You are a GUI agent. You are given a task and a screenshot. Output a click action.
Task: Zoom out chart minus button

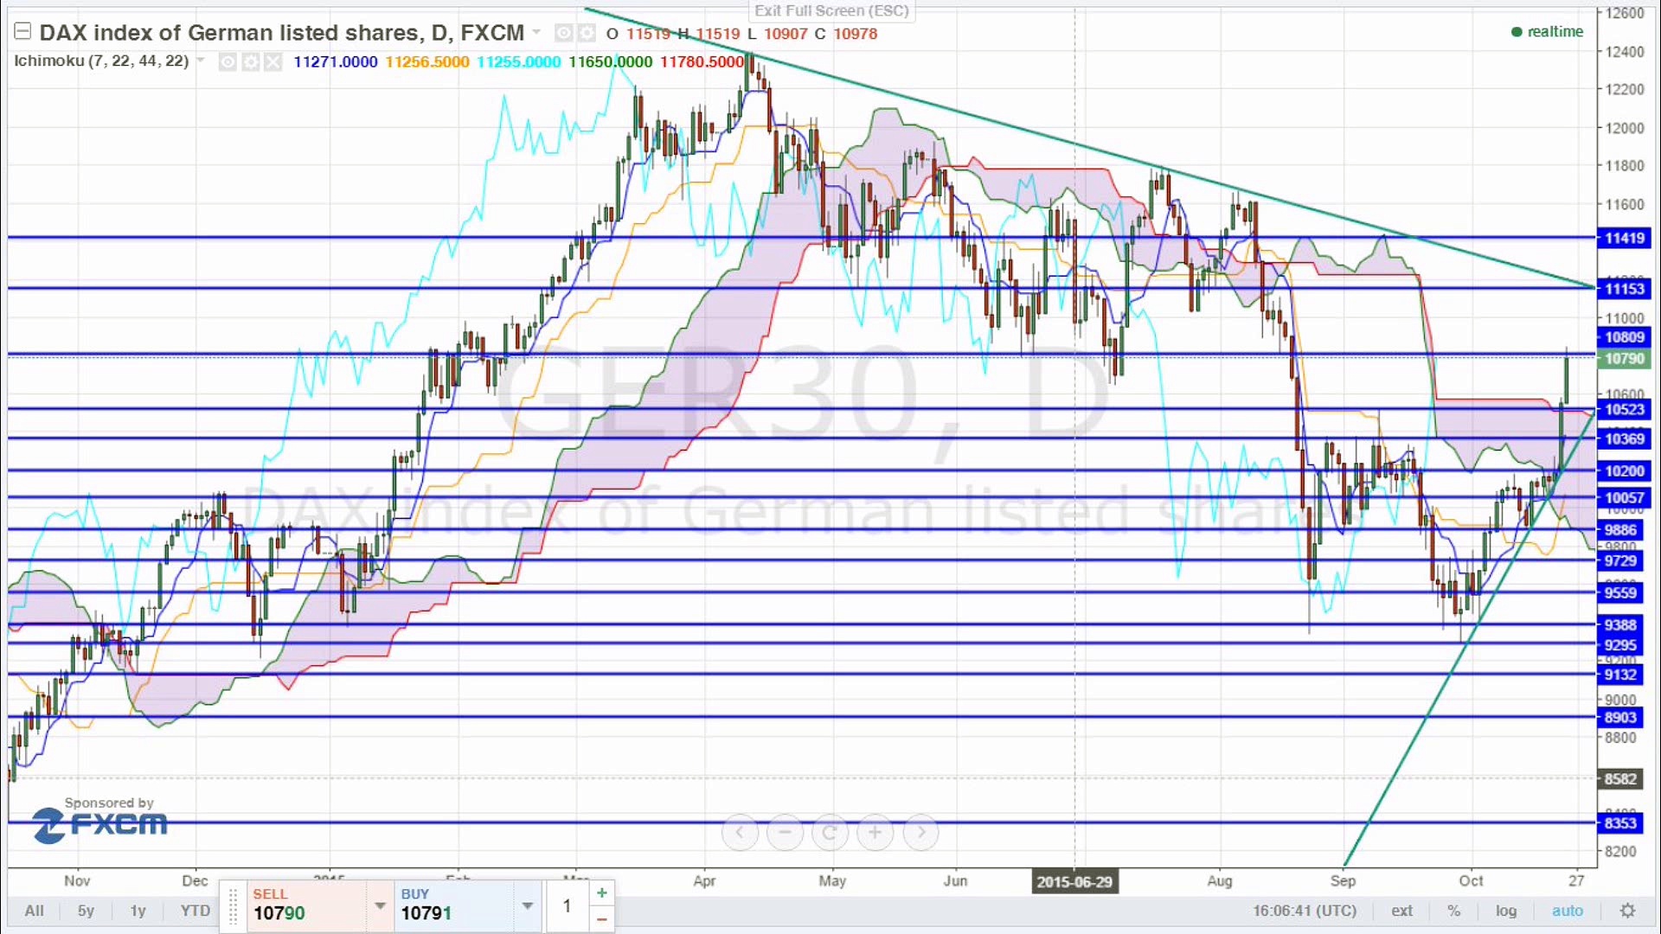click(x=785, y=832)
